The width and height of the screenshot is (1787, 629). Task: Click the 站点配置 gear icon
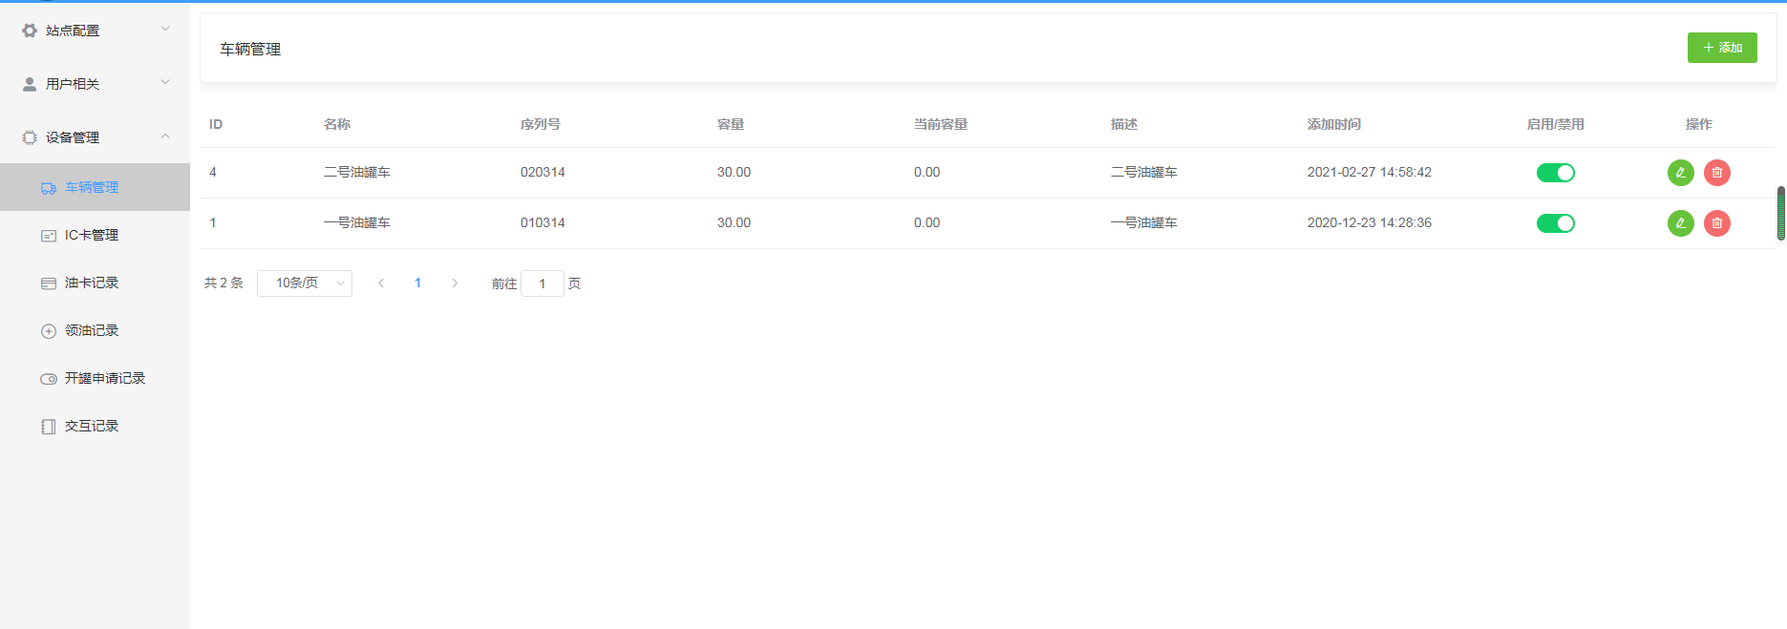(x=30, y=31)
